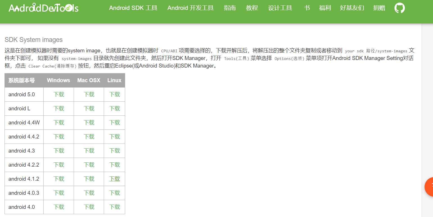
Task: Click the Mac OSX column header
Action: [89, 80]
